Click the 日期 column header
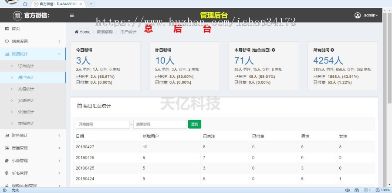The width and height of the screenshot is (392, 193). pos(80,136)
